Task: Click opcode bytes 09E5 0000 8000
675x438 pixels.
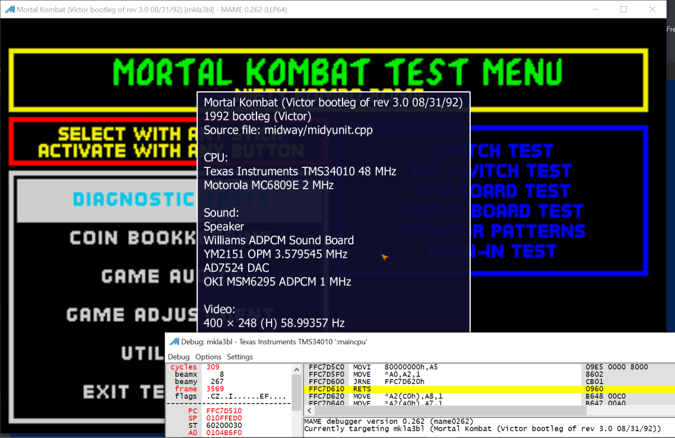Action: (617, 367)
